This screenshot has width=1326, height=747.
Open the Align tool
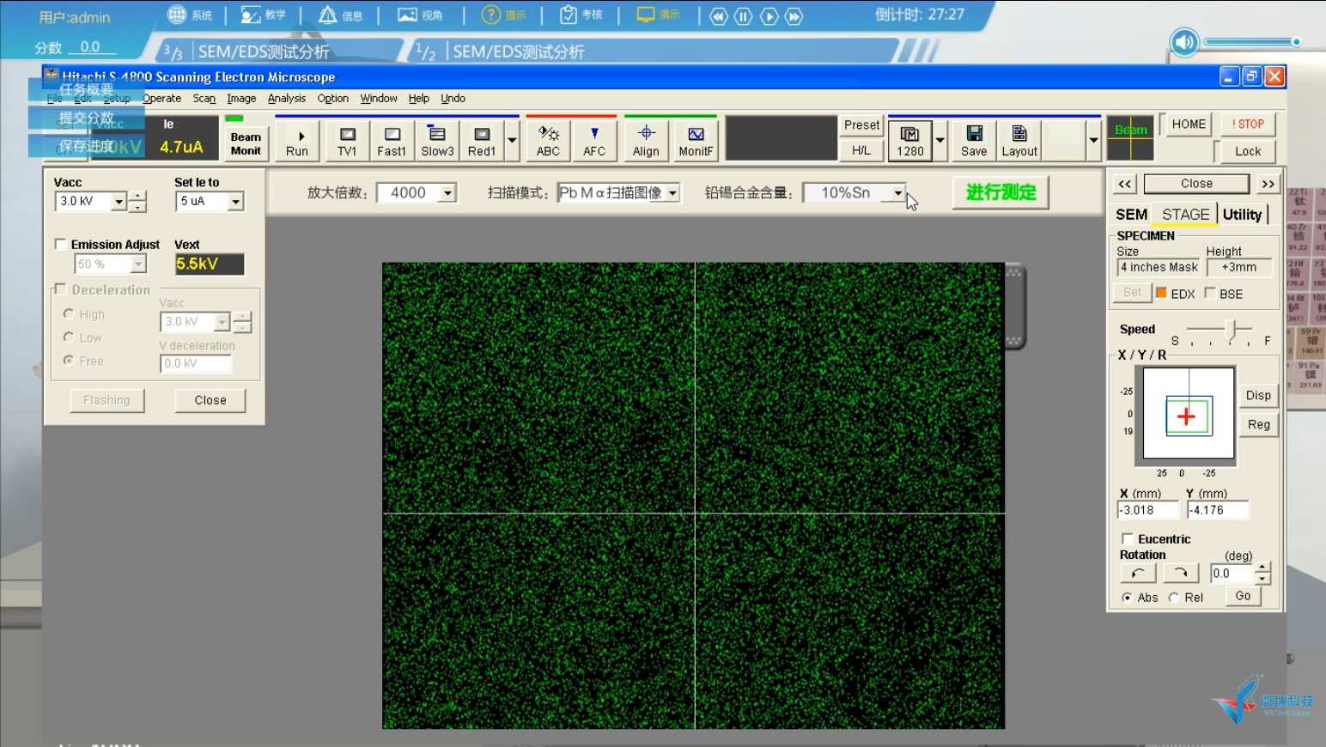coord(646,142)
